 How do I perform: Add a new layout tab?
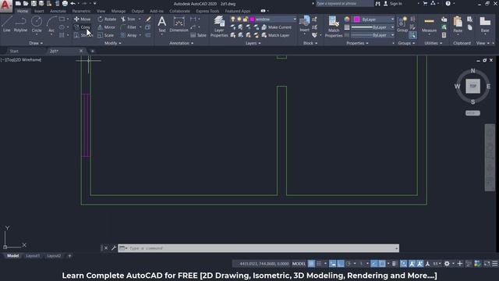coord(69,256)
